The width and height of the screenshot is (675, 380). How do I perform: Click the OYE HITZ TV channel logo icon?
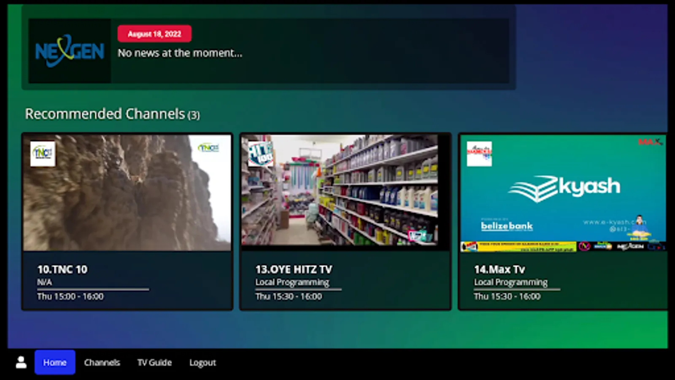261,154
